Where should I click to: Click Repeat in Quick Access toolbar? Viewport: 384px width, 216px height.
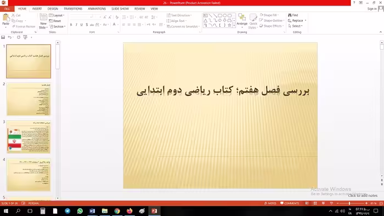(x=18, y=37)
